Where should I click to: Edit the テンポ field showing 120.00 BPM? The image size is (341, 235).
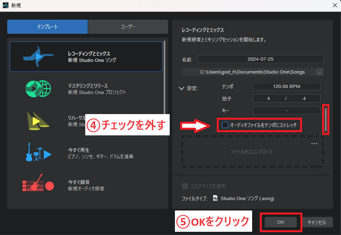(286, 86)
